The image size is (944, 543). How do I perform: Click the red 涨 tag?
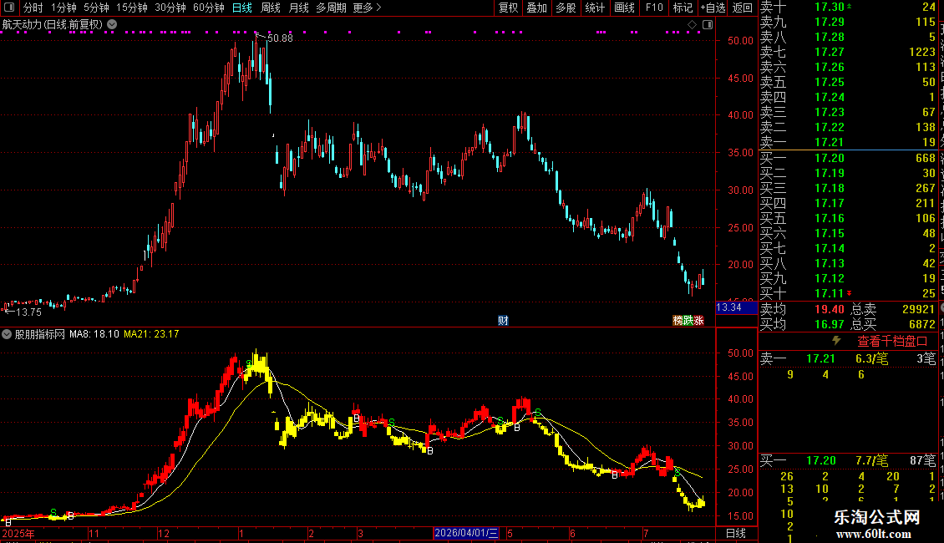coord(698,320)
